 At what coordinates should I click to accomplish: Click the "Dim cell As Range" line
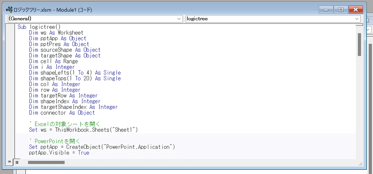53,61
